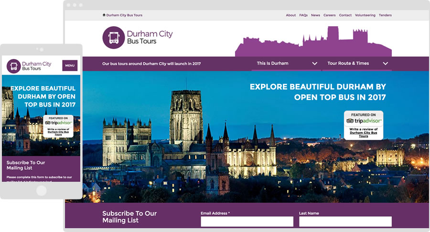The height and width of the screenshot is (232, 430).
Task: Open the mobile MENU button
Action: [x=70, y=66]
